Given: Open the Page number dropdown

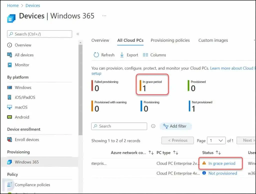Looking at the screenshot, I should point(216,140).
